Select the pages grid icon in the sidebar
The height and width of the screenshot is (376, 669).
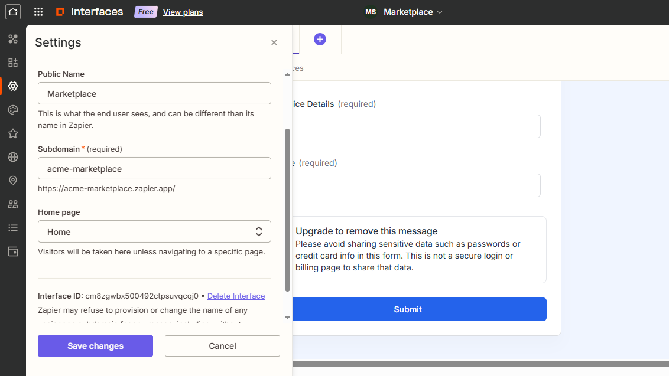[x=12, y=63]
